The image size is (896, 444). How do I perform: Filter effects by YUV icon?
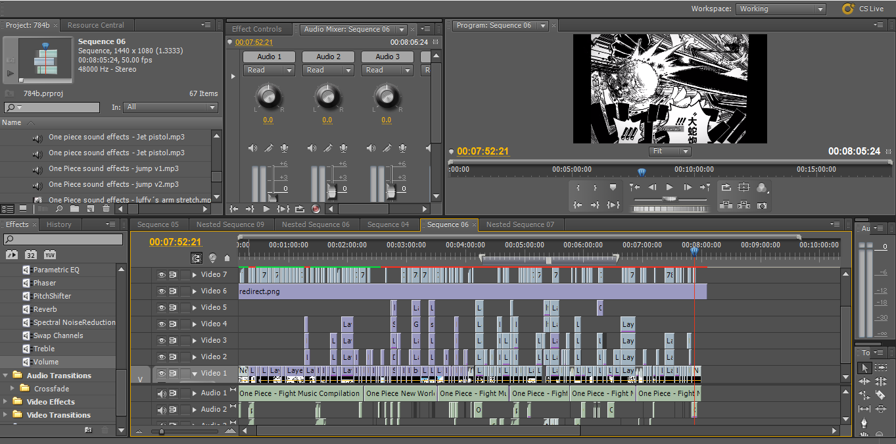pos(50,255)
